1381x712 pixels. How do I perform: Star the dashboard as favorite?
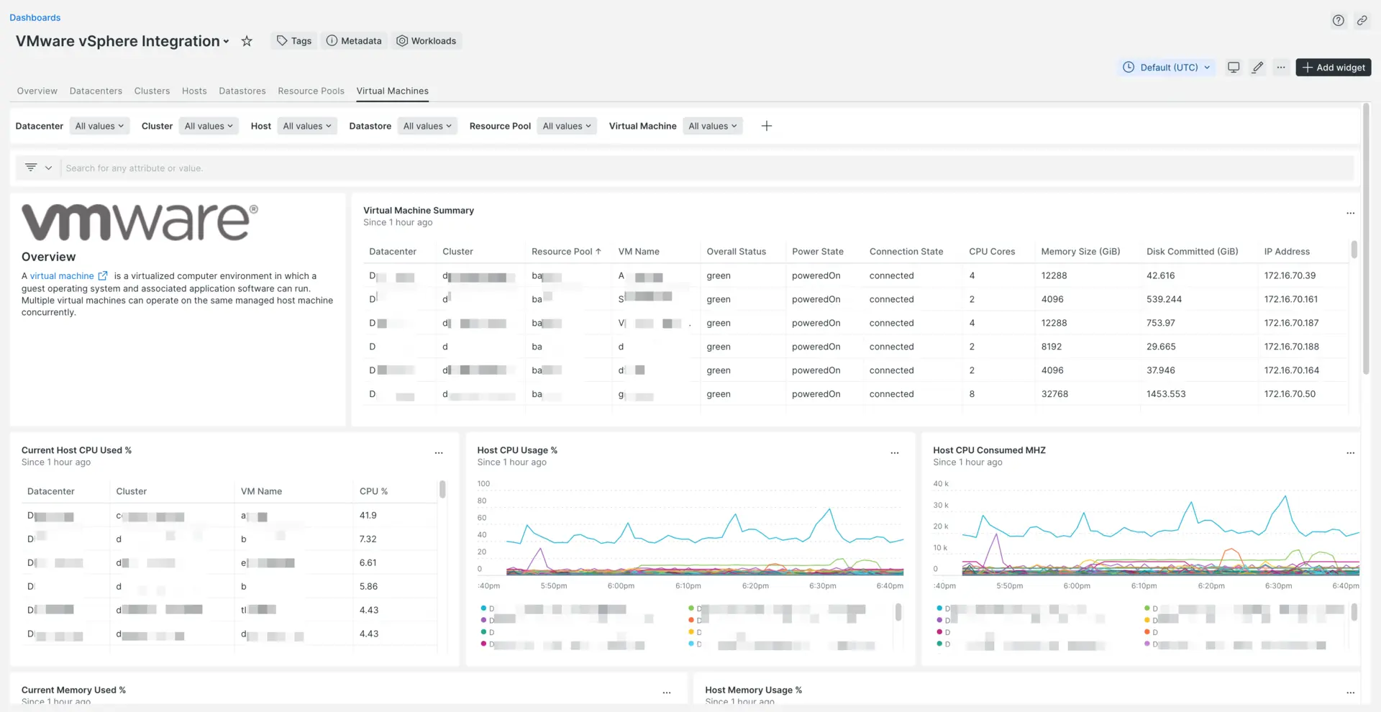click(247, 41)
